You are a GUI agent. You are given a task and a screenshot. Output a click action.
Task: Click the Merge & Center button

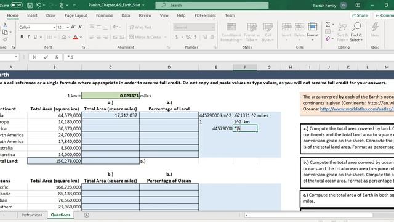(145, 37)
